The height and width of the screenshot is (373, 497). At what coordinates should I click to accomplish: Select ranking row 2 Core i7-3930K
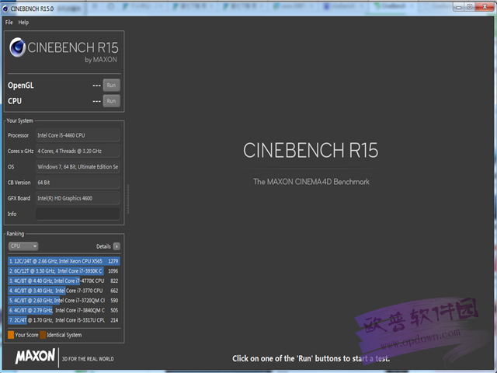tap(64, 271)
